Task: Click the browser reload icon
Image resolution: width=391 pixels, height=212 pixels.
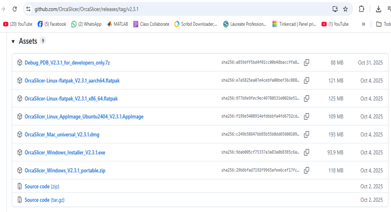Action: 15,9
